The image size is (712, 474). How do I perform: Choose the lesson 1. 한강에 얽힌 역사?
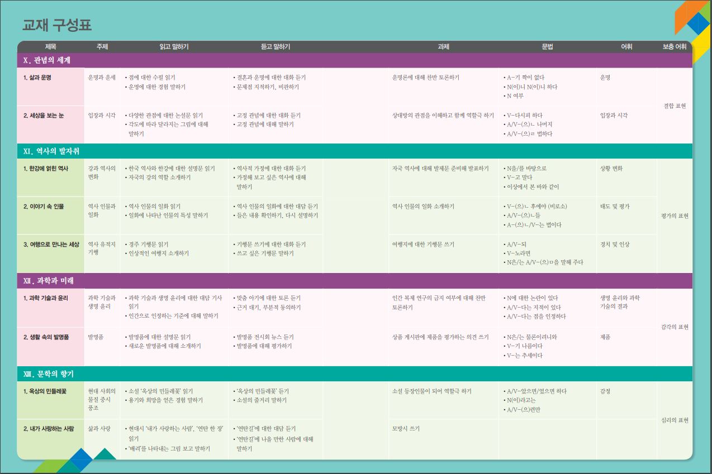pos(46,169)
